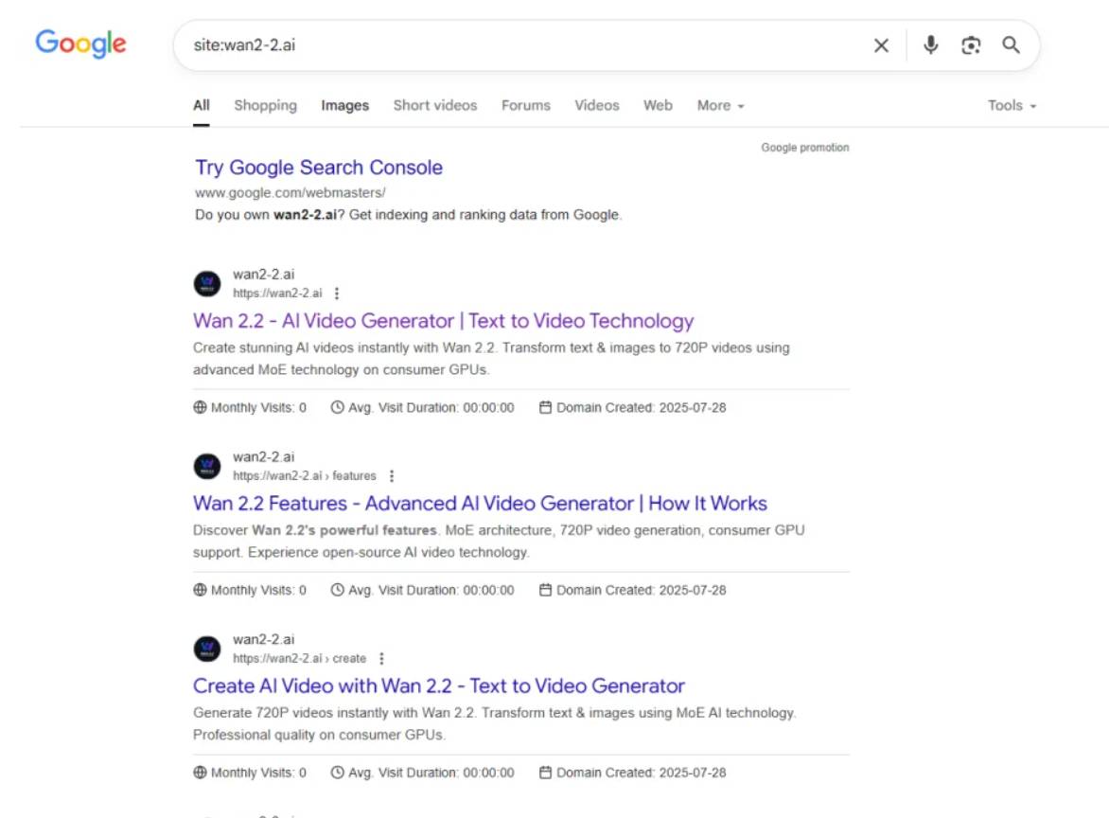This screenshot has width=1109, height=818.
Task: Click into the site:wan2-2.ai search field
Action: (523, 45)
